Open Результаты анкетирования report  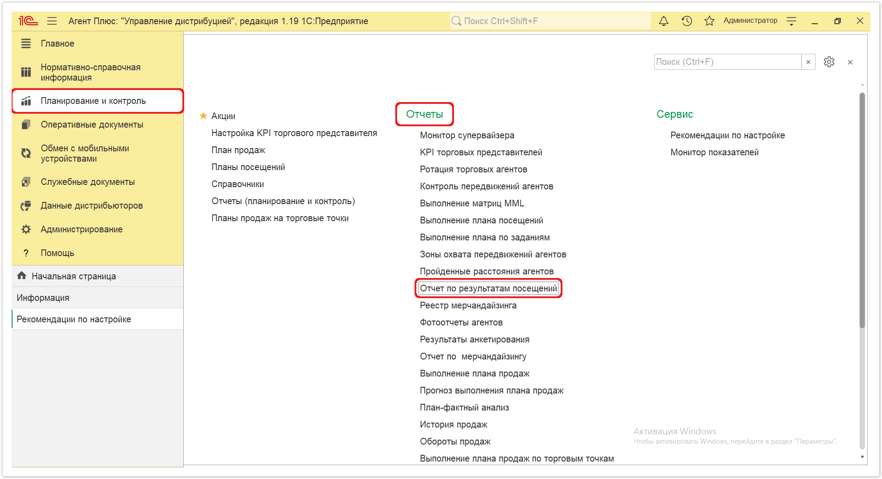pyautogui.click(x=475, y=339)
